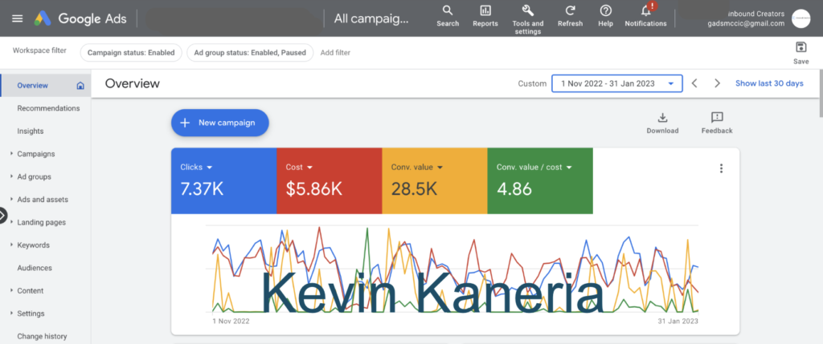Open the hamburger main menu

coord(18,18)
